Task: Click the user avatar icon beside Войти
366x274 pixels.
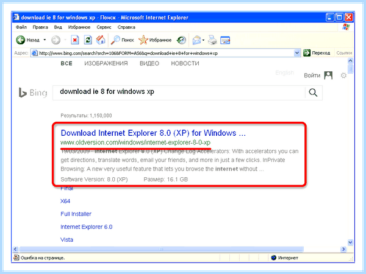Action: [328, 76]
